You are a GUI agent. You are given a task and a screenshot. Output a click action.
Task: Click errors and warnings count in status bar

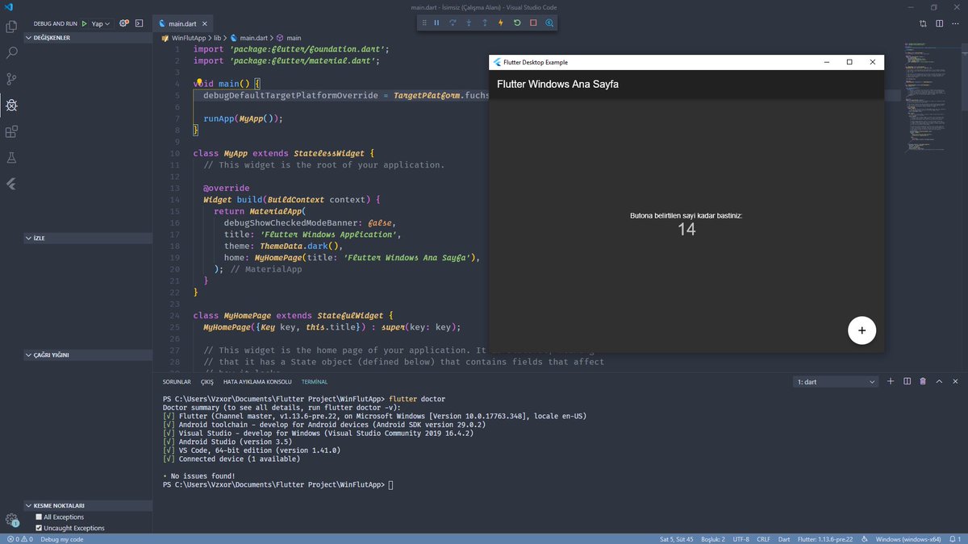(20, 538)
